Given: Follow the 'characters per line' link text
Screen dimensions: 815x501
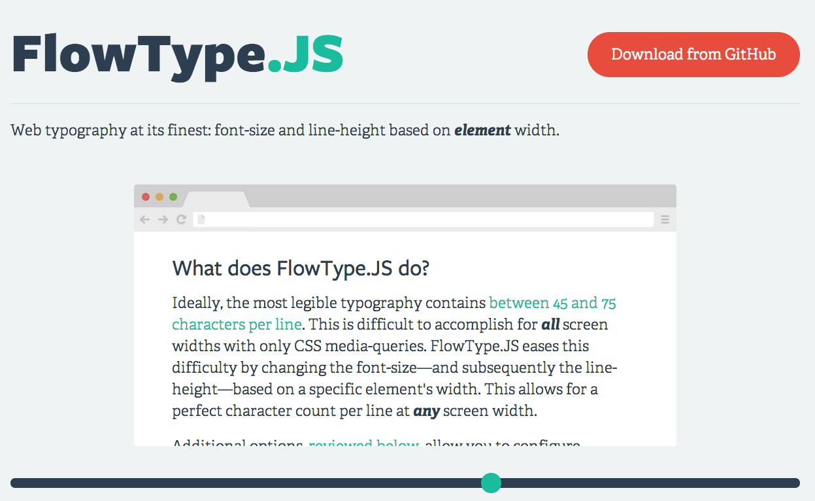Looking at the screenshot, I should pos(237,324).
